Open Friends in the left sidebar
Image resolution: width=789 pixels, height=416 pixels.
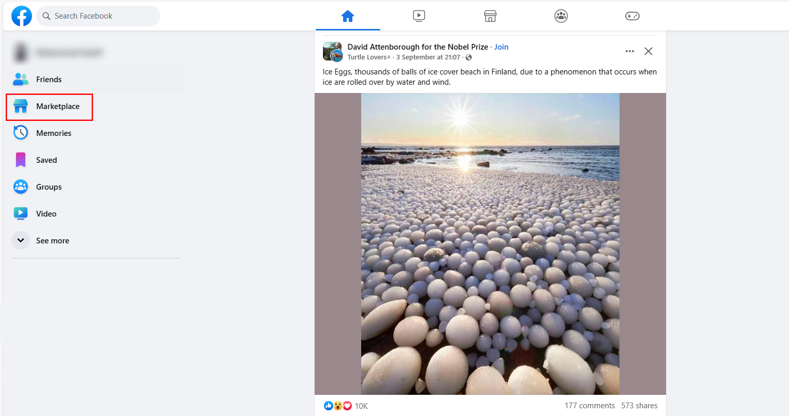coord(49,80)
